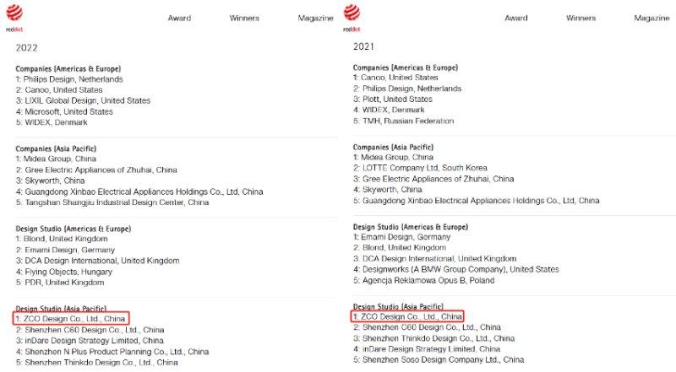This screenshot has height=372, width=676.
Task: Select Guangdong Xinbao in the 2022 list
Action: coord(139,191)
